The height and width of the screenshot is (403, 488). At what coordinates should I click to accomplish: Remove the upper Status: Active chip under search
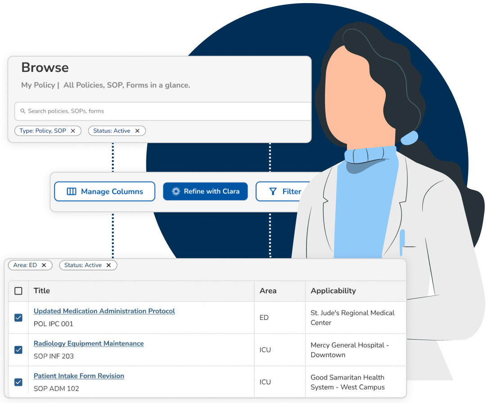point(137,131)
